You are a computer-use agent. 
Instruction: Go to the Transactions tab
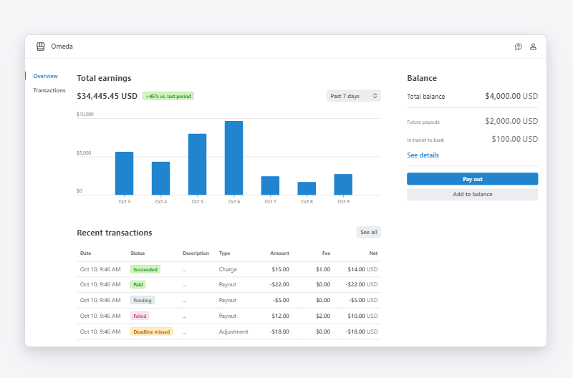tap(49, 90)
